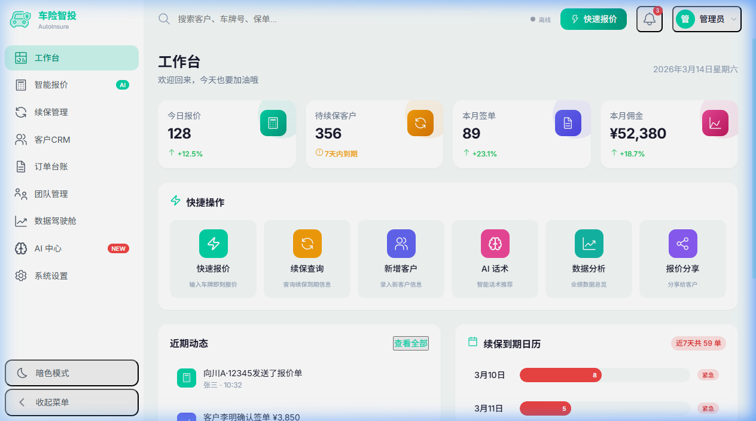The width and height of the screenshot is (756, 421).
Task: Click inside the search input field
Action: 251,19
